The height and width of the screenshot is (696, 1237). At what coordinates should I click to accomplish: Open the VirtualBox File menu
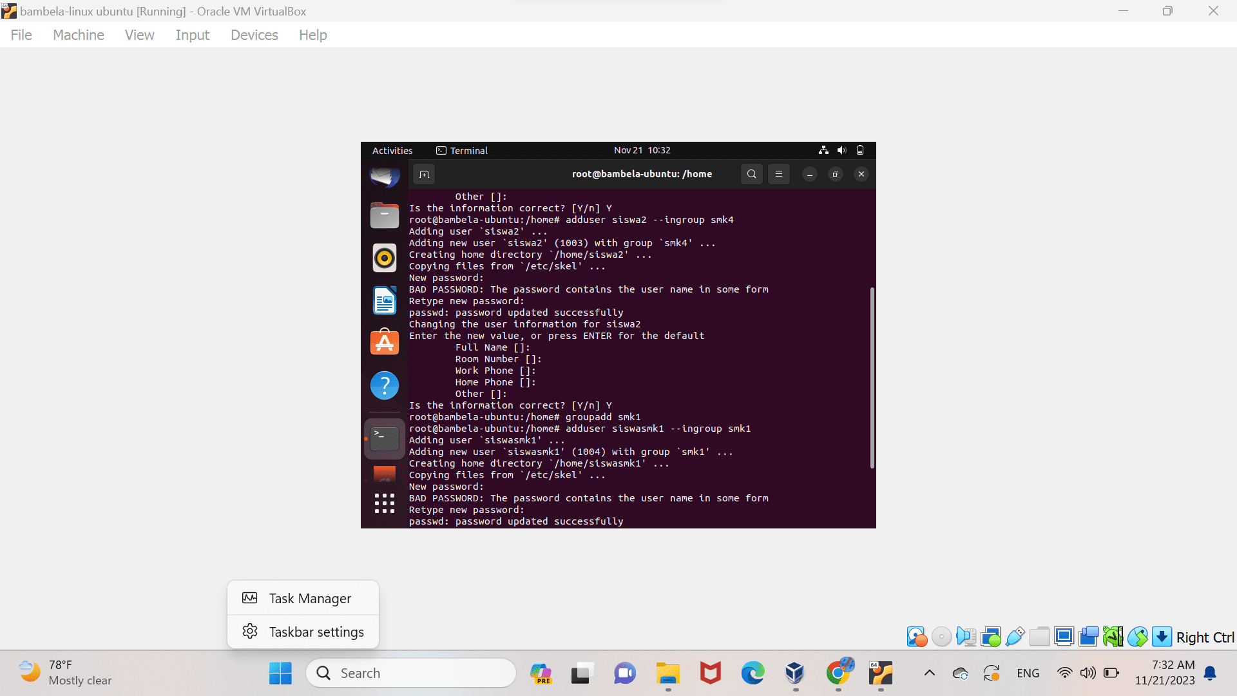(x=21, y=35)
